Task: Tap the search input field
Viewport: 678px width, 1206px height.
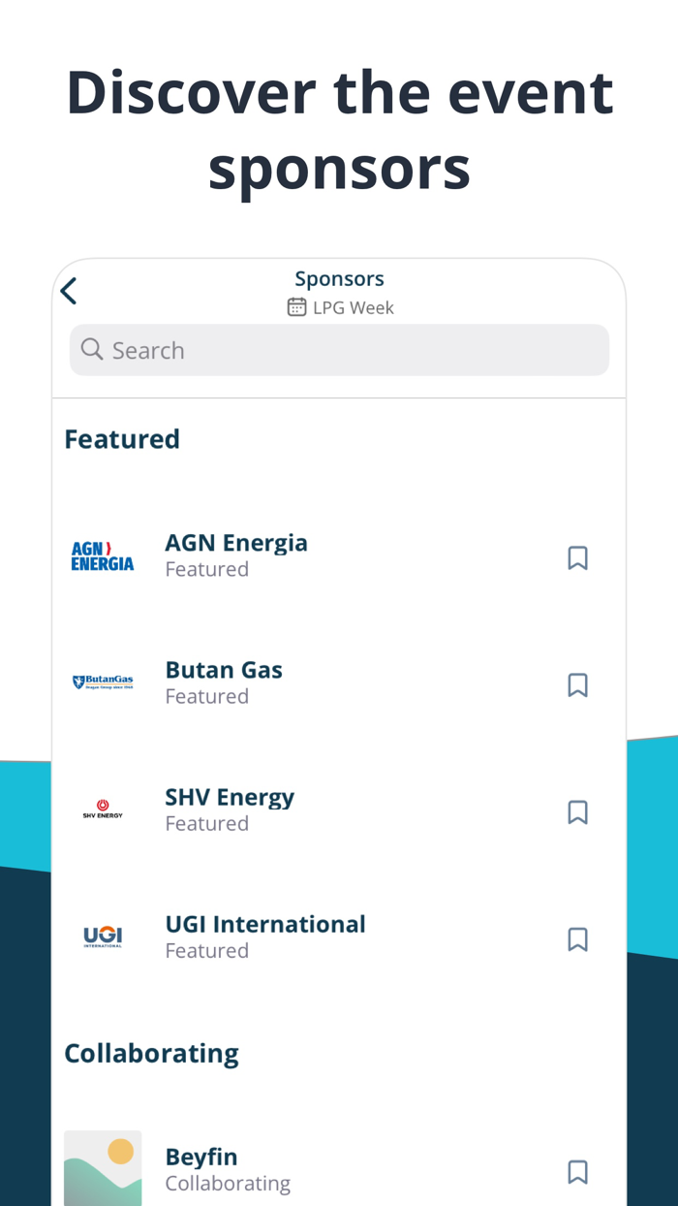Action: tap(339, 349)
